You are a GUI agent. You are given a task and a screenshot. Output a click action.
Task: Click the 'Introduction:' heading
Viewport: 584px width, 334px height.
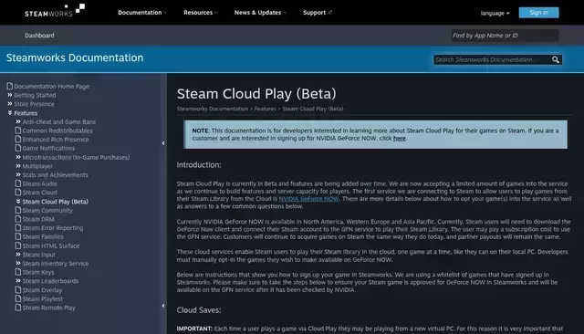[x=199, y=164]
